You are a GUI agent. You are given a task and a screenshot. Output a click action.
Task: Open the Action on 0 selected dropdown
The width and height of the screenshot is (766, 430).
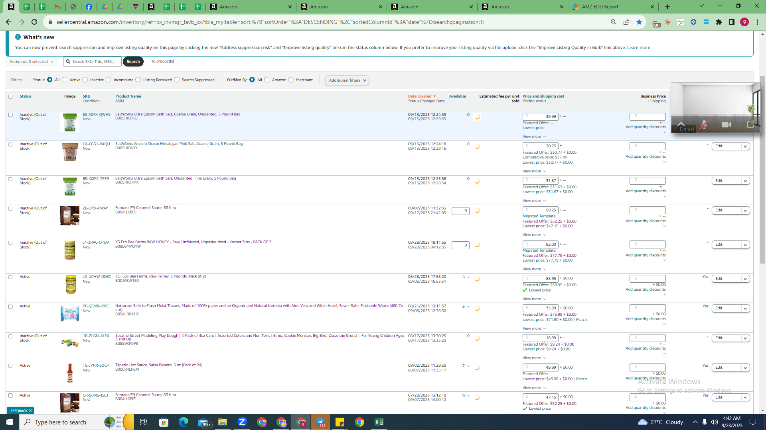click(x=31, y=62)
